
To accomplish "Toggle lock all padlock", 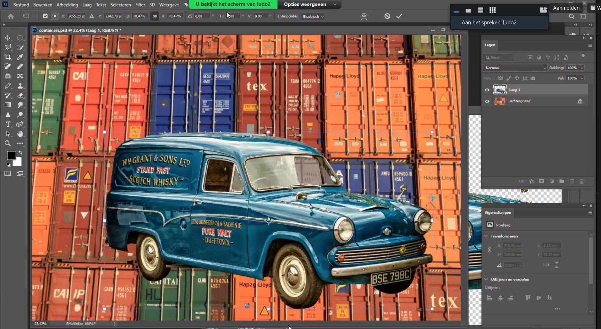I will coord(533,78).
